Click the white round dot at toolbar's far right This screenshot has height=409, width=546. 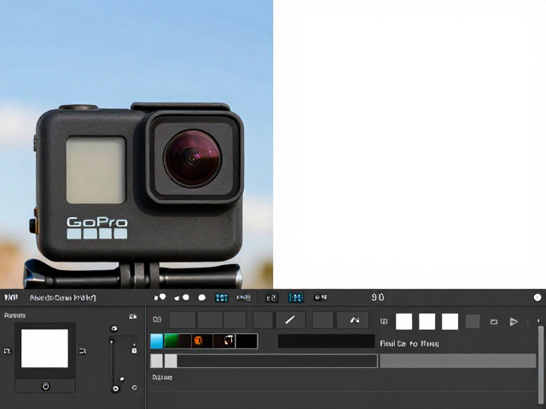537,297
